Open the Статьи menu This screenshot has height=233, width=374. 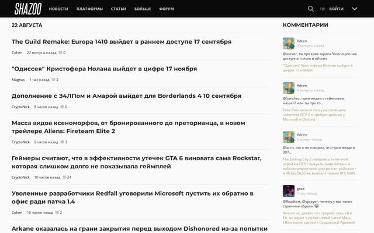click(x=118, y=9)
